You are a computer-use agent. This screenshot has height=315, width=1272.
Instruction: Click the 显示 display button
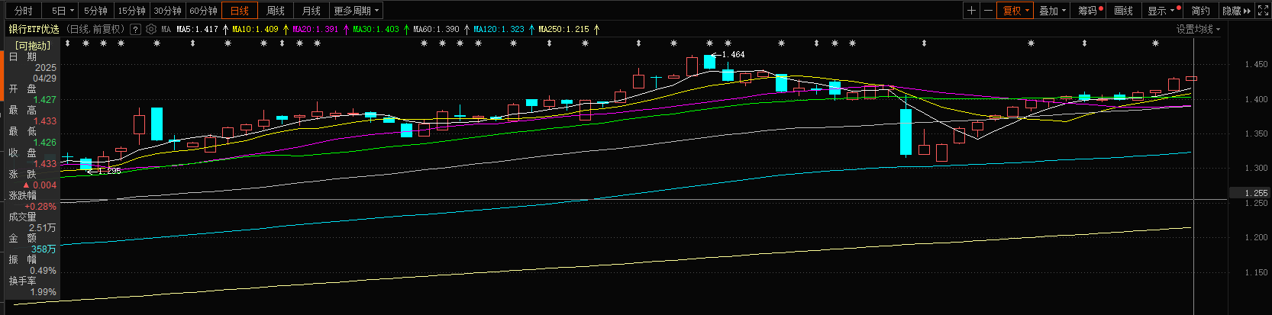(x=1161, y=11)
